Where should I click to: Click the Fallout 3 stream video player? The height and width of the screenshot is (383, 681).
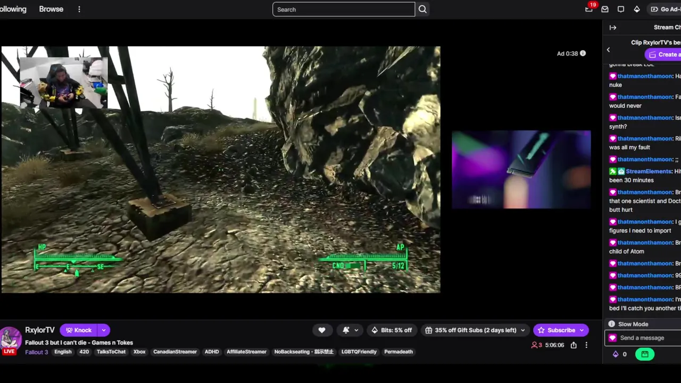(x=220, y=169)
